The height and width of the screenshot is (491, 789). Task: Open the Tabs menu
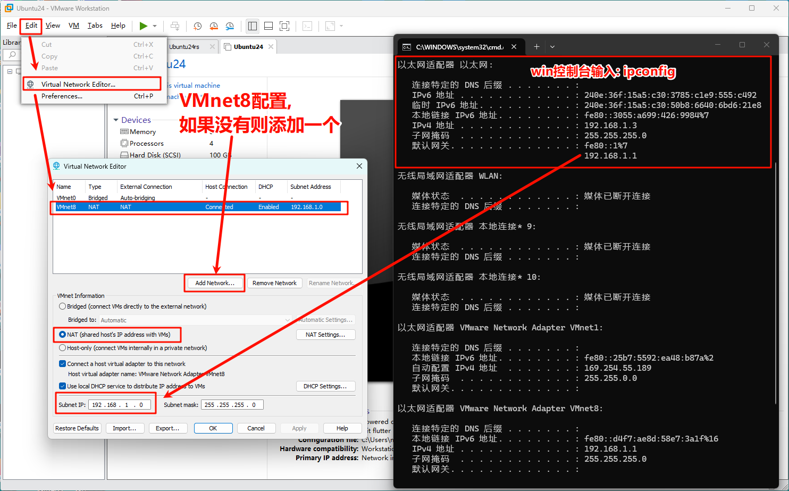tap(95, 26)
